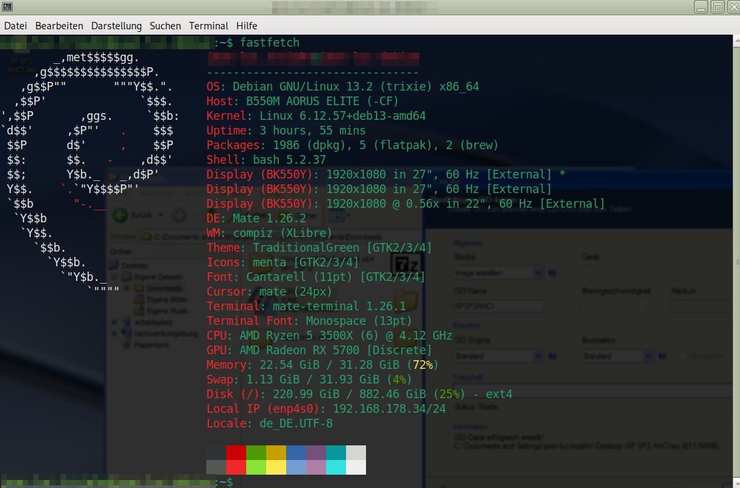Click the 'OS: Debian GNU/Linux 13.2' line
The width and height of the screenshot is (740, 488).
[343, 87]
